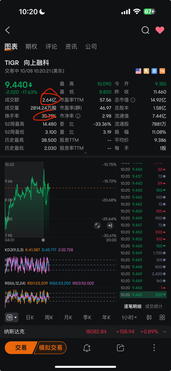Tap the orange downtrend chart icon
Screen dimensions: 171x371
pos(162,71)
